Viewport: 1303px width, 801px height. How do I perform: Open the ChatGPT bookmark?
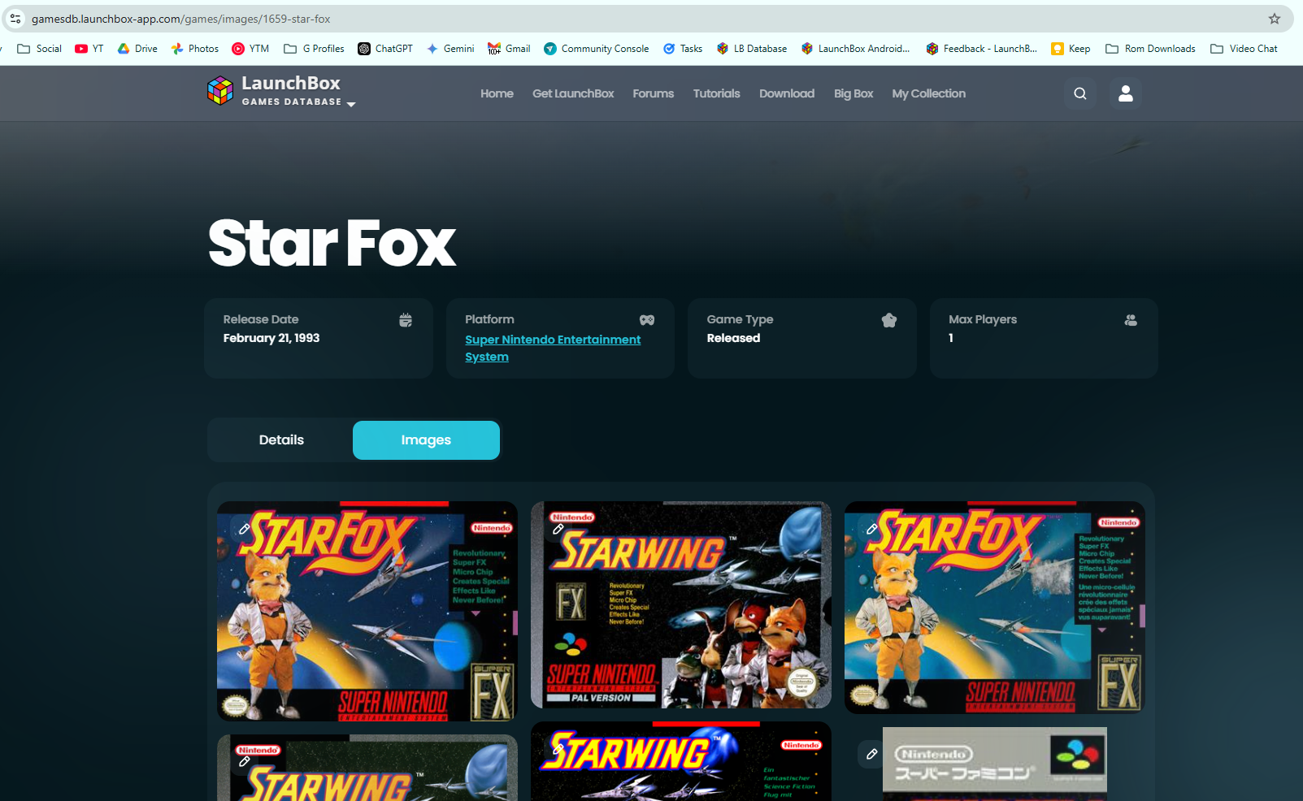pos(385,49)
